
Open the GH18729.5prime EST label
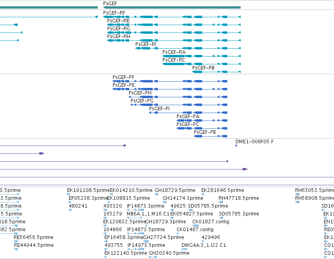coord(175,190)
